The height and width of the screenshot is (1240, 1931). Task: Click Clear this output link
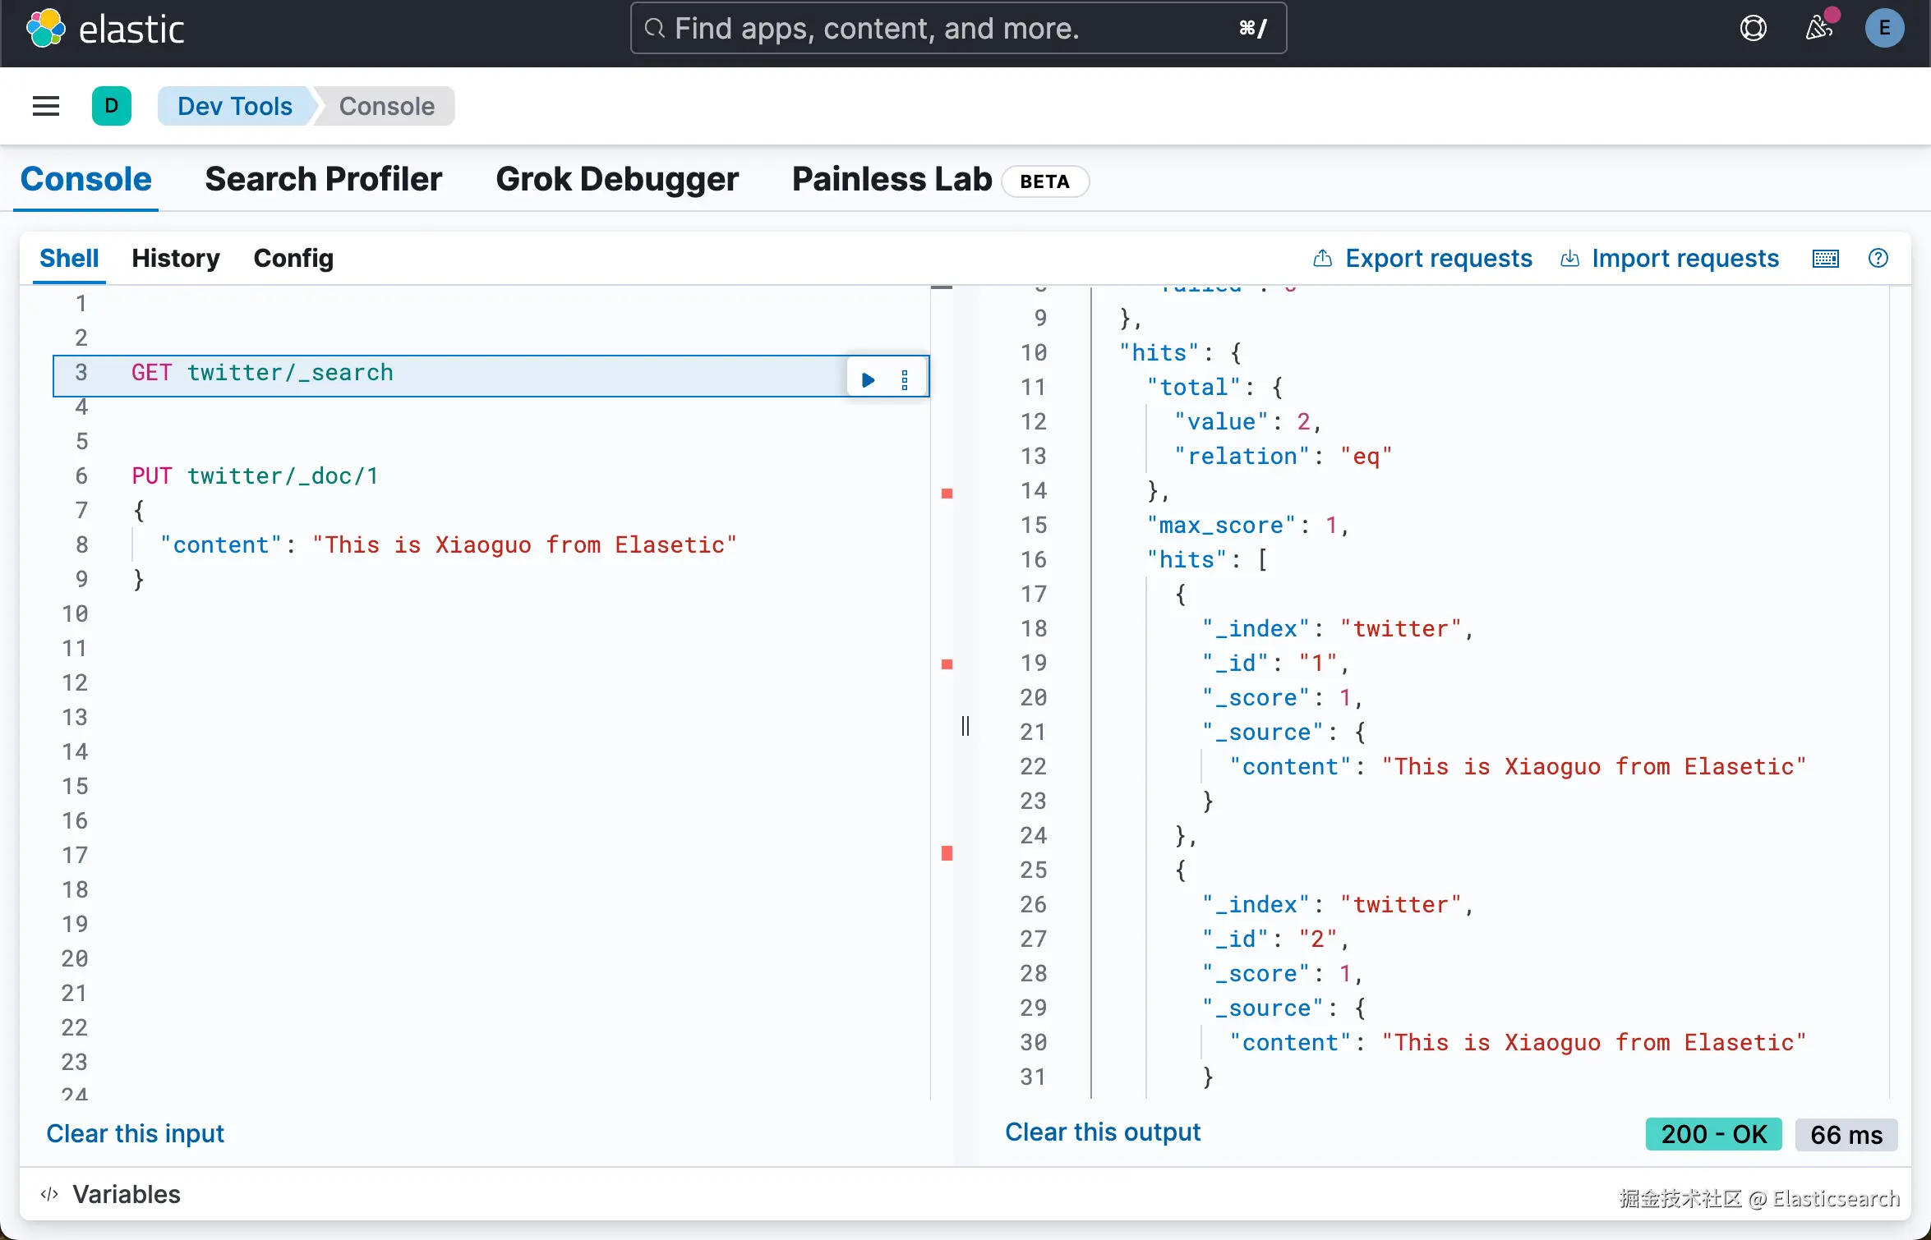tap(1102, 1132)
